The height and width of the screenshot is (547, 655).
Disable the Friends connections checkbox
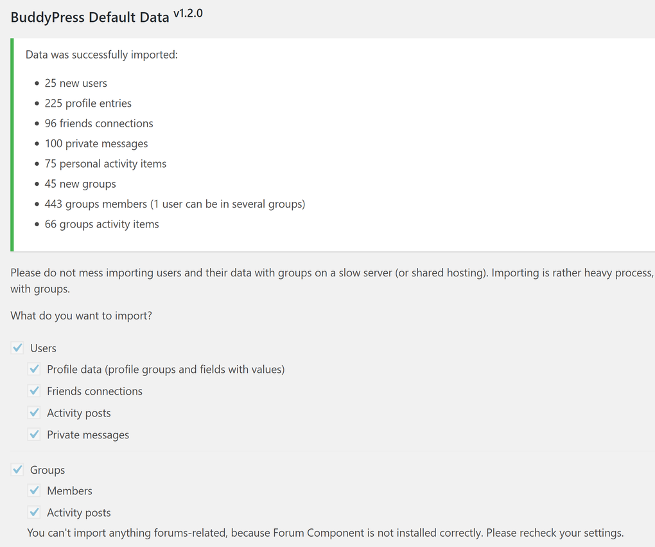pyautogui.click(x=35, y=391)
